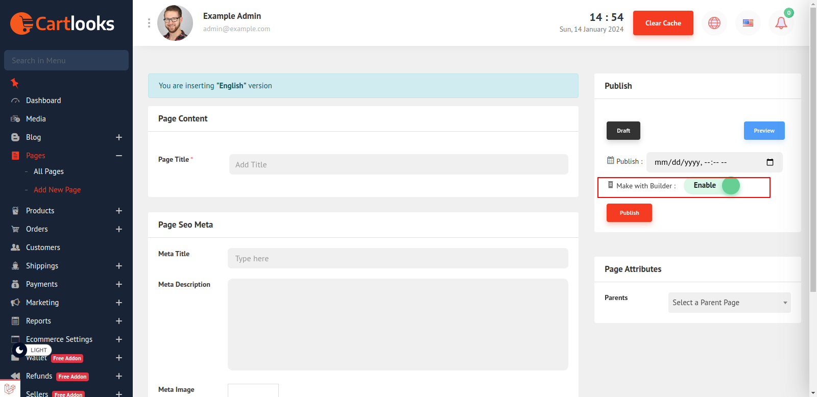Open the calendar picker in Publish field
Screen dimensions: 817x397
click(x=770, y=162)
